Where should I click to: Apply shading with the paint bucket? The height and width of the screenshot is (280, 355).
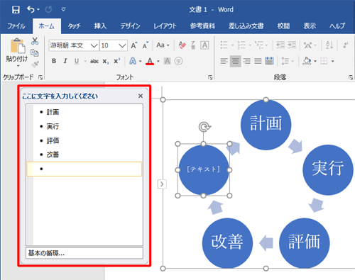(x=307, y=61)
